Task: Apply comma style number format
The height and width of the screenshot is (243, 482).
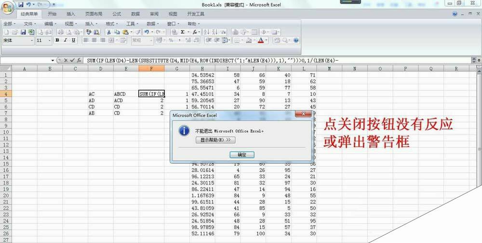Action: tap(179, 40)
